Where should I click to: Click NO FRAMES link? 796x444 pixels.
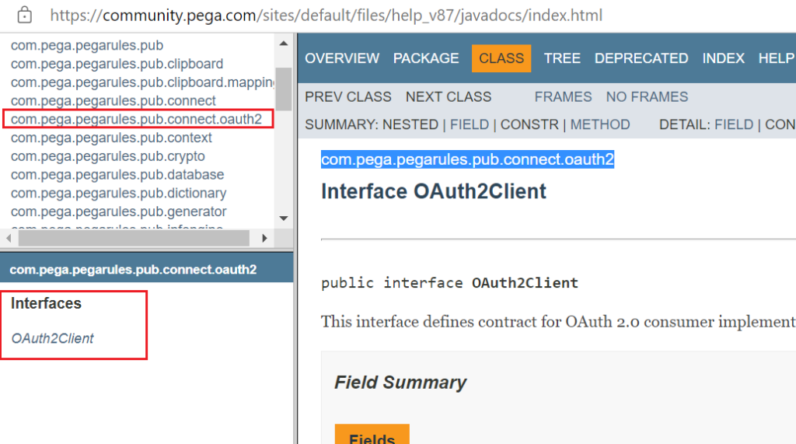click(647, 97)
